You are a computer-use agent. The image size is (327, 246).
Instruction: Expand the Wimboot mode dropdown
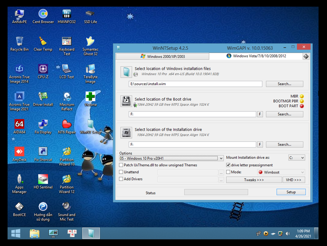pos(281,172)
